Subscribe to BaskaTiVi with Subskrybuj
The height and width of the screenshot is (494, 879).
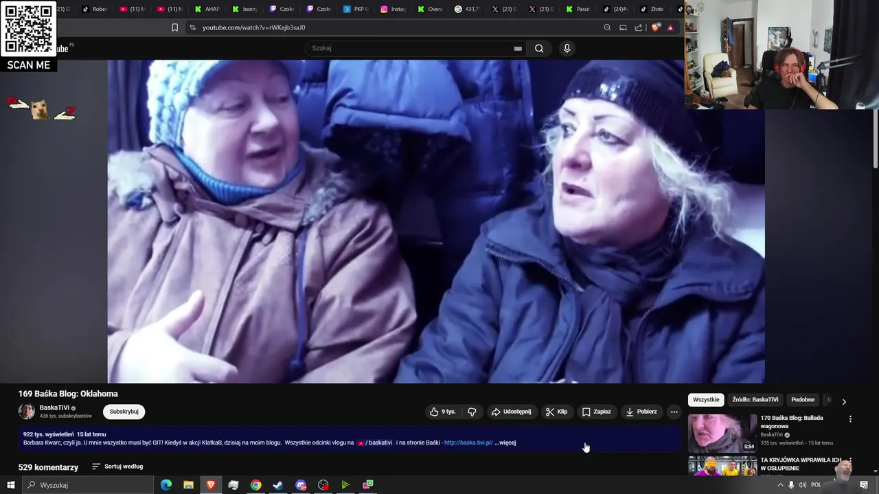click(124, 412)
